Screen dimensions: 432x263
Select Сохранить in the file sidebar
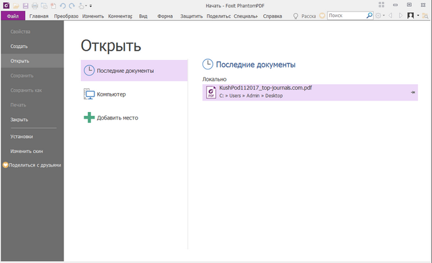pyautogui.click(x=22, y=76)
